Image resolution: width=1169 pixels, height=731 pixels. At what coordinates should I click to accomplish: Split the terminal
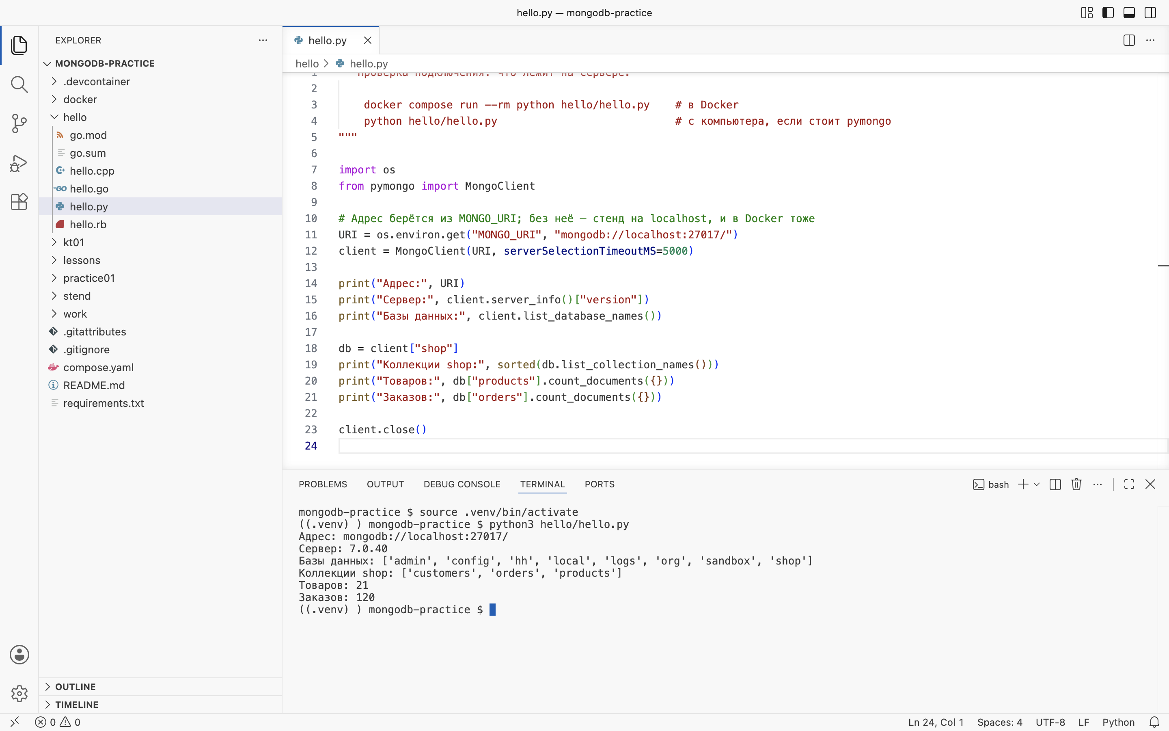coord(1055,484)
